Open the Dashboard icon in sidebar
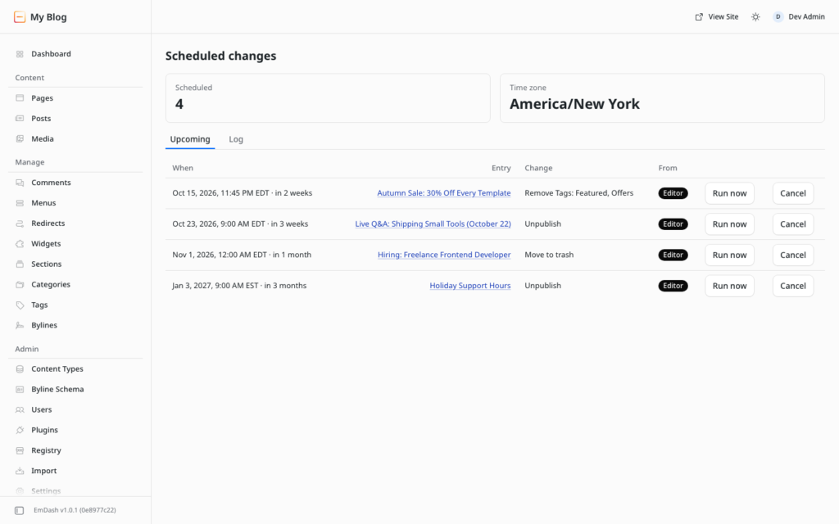The width and height of the screenshot is (839, 524). pyautogui.click(x=20, y=54)
